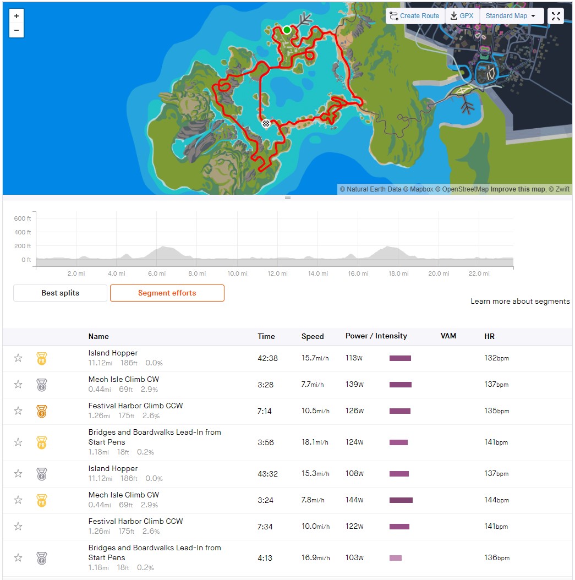Star the Island Hopper 42:38 segment
Viewport: 575px width, 580px height.
18,358
